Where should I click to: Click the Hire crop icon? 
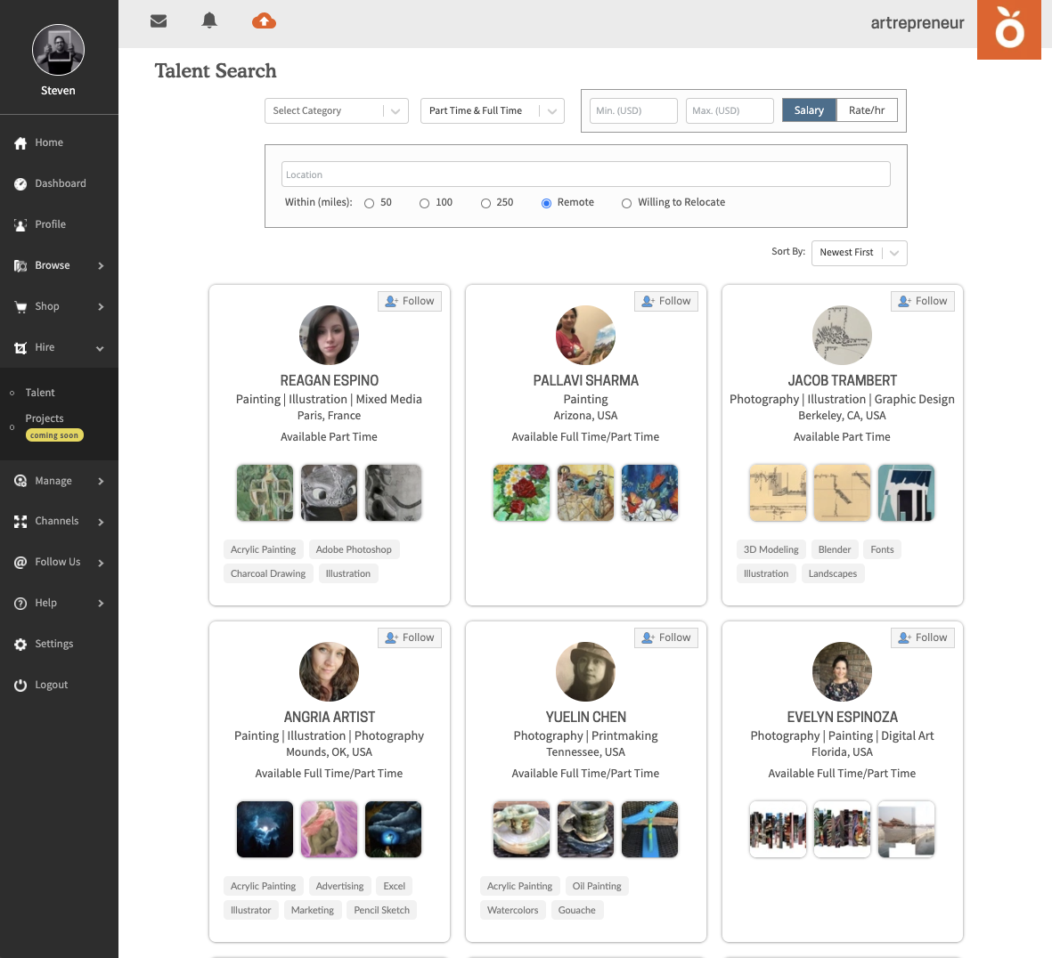(20, 347)
